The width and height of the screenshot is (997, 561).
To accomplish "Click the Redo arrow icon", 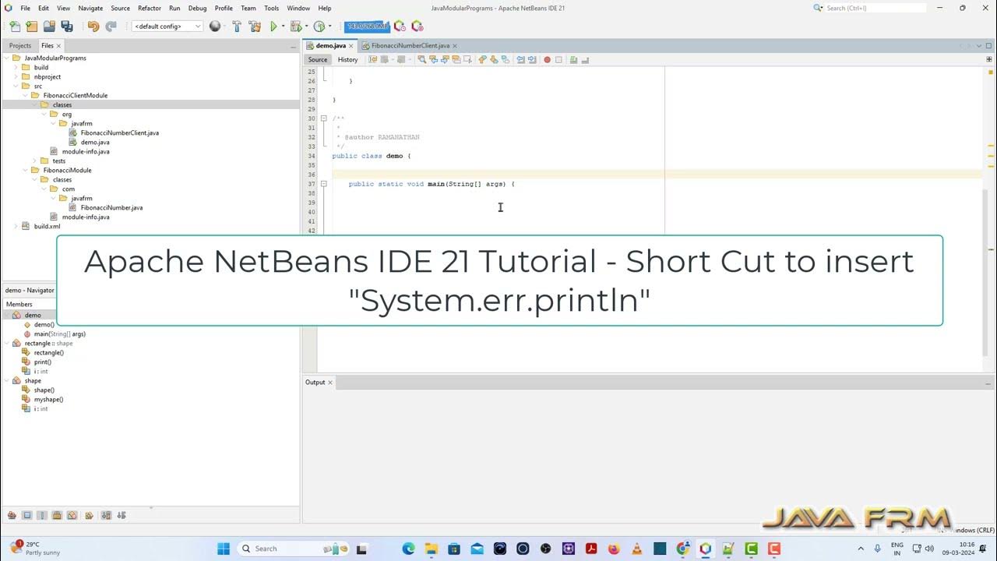I will (x=111, y=26).
